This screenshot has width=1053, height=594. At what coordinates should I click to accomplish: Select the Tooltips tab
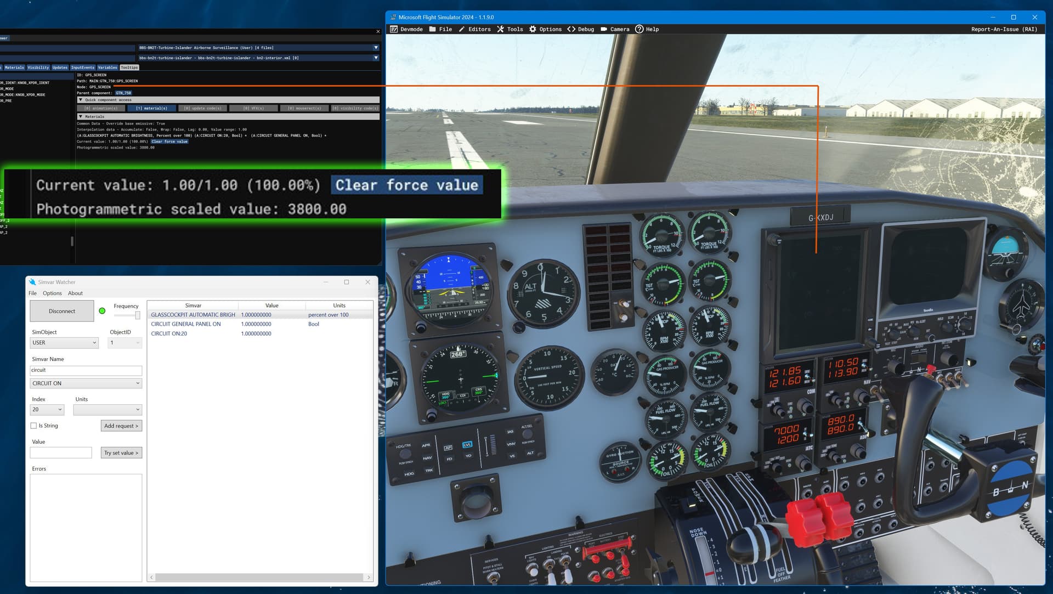(129, 67)
